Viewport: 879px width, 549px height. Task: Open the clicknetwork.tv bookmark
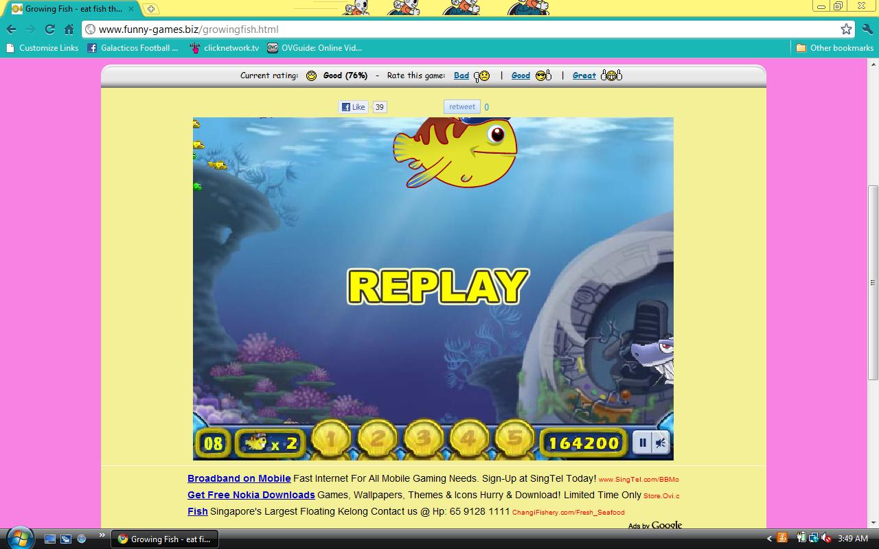pos(225,48)
